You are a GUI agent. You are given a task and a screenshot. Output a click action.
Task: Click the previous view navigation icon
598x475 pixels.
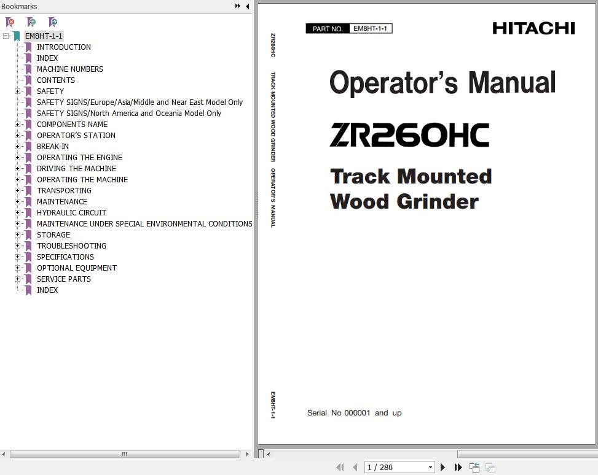point(474,467)
